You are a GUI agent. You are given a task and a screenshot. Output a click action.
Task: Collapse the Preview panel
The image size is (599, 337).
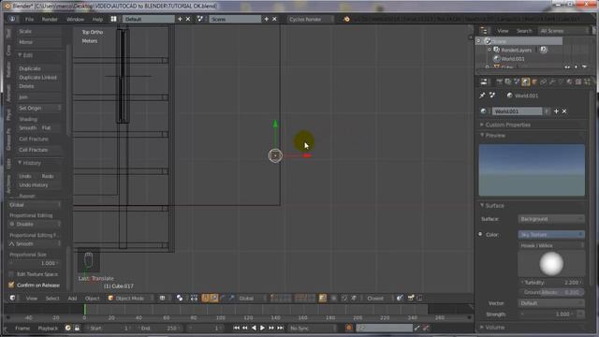coord(495,135)
